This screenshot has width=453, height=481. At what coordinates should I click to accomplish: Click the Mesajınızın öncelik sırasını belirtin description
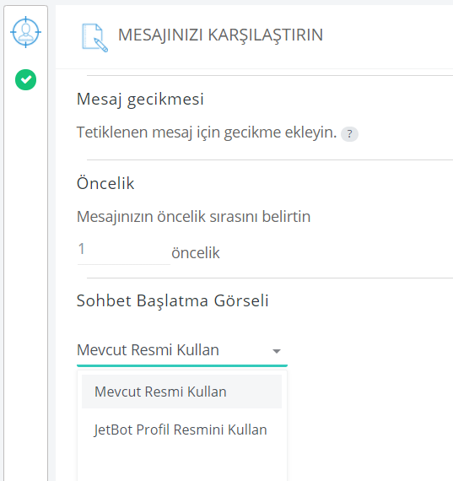pyautogui.click(x=193, y=217)
